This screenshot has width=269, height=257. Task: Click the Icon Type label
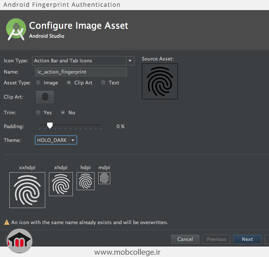coord(16,61)
